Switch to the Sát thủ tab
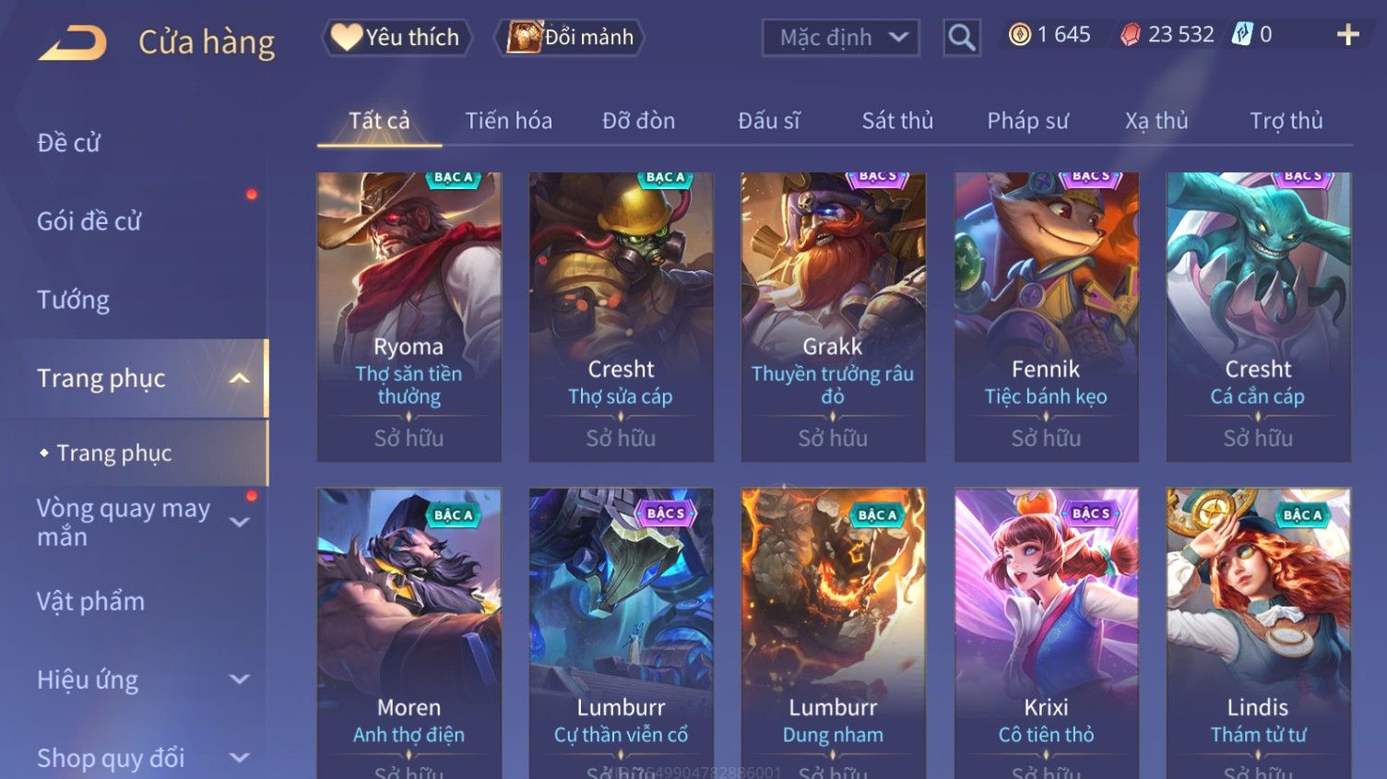This screenshot has height=779, width=1387. click(897, 121)
